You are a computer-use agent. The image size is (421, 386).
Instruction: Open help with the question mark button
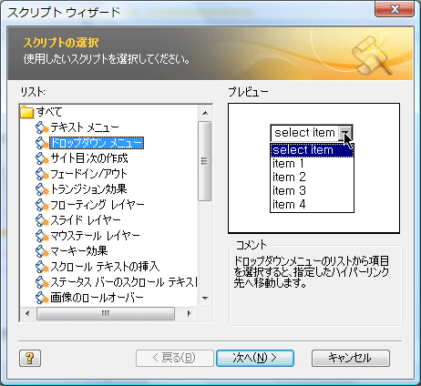[x=30, y=358]
